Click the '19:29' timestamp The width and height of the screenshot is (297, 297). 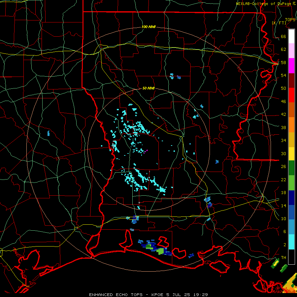tap(201, 295)
